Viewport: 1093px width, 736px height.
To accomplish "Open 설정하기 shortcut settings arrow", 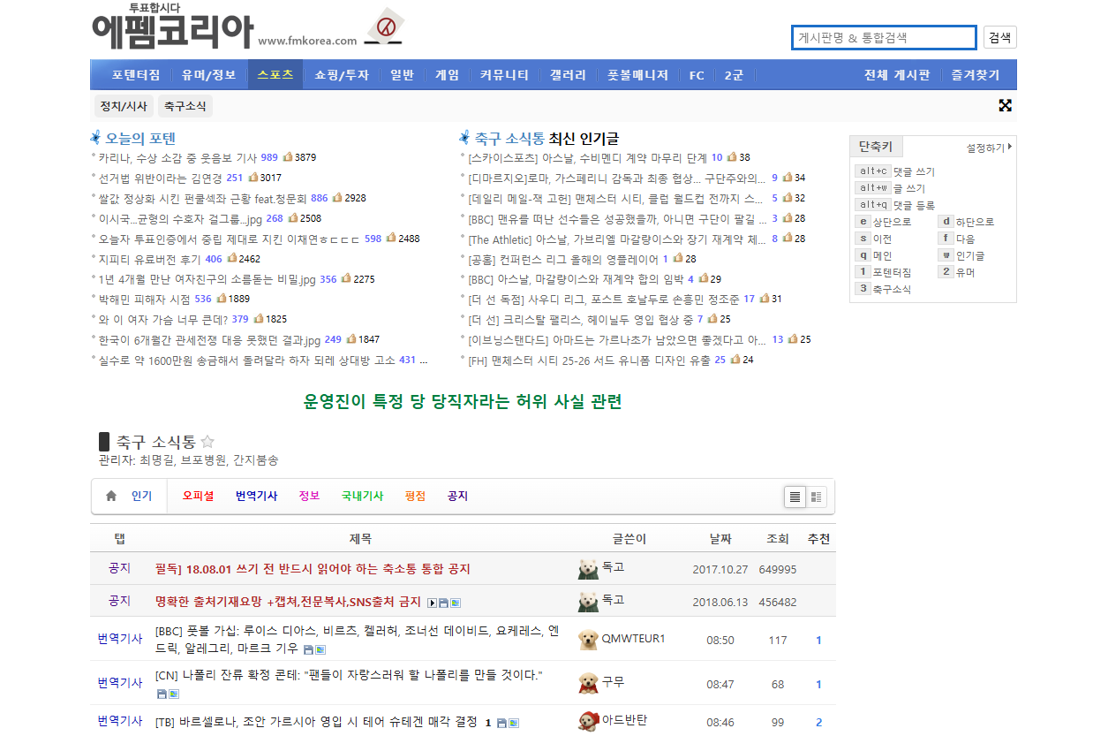I will pyautogui.click(x=1010, y=148).
